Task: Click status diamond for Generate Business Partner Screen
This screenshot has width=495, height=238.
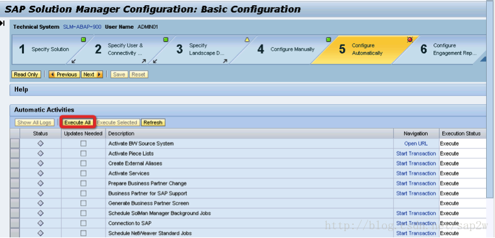Action: pyautogui.click(x=40, y=203)
